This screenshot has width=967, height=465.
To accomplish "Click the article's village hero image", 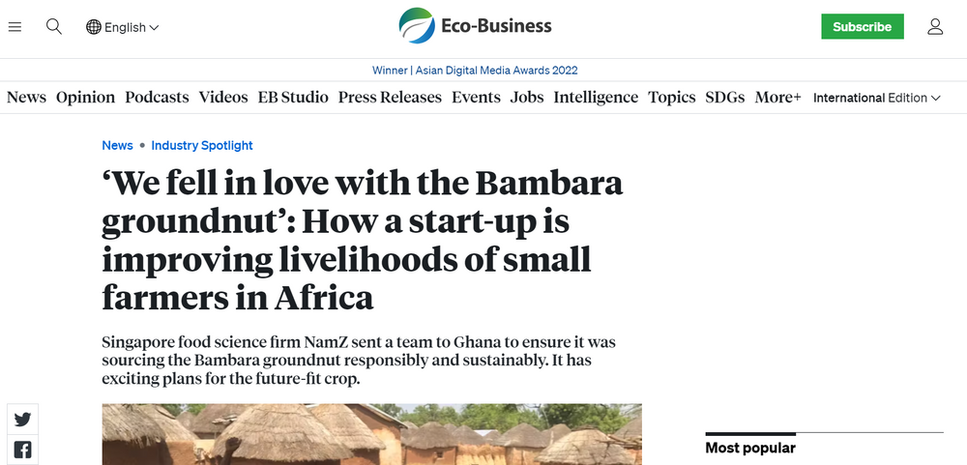I will click(371, 434).
